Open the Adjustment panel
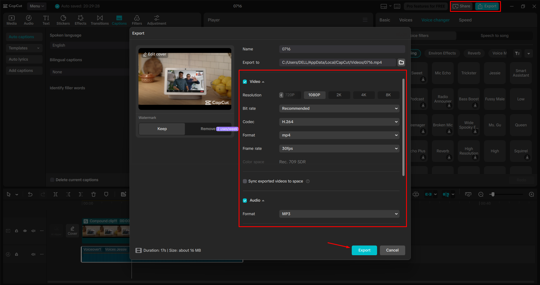 tap(156, 20)
